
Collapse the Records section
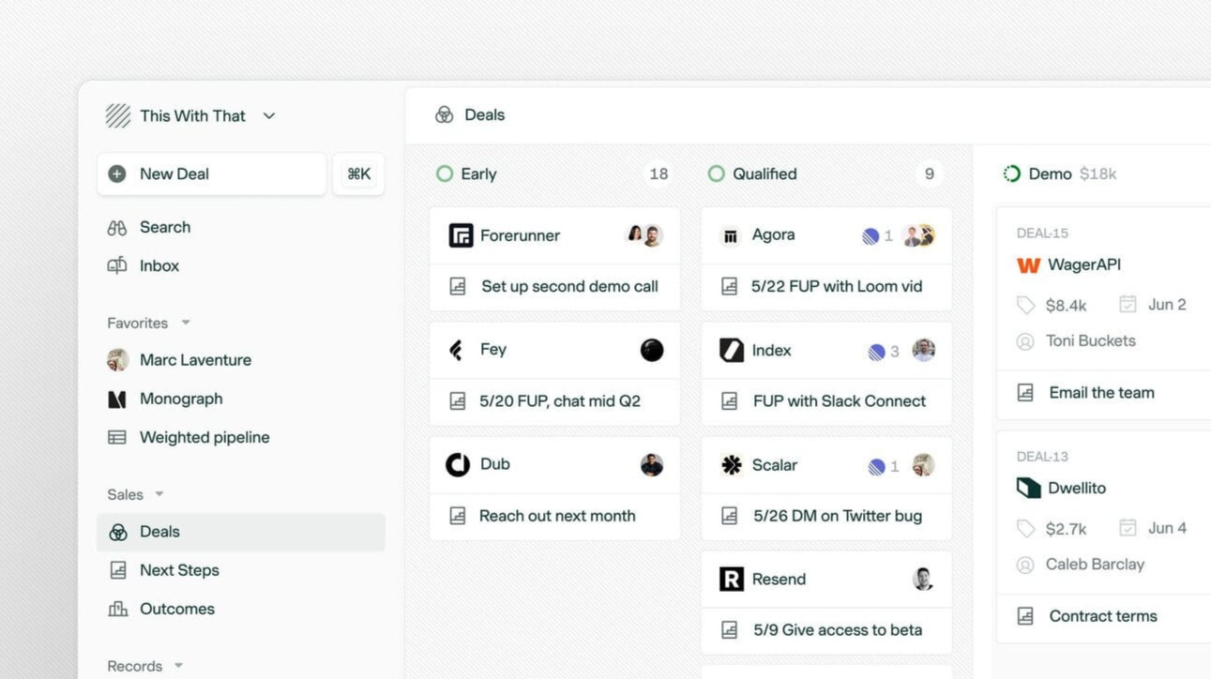pyautogui.click(x=144, y=666)
